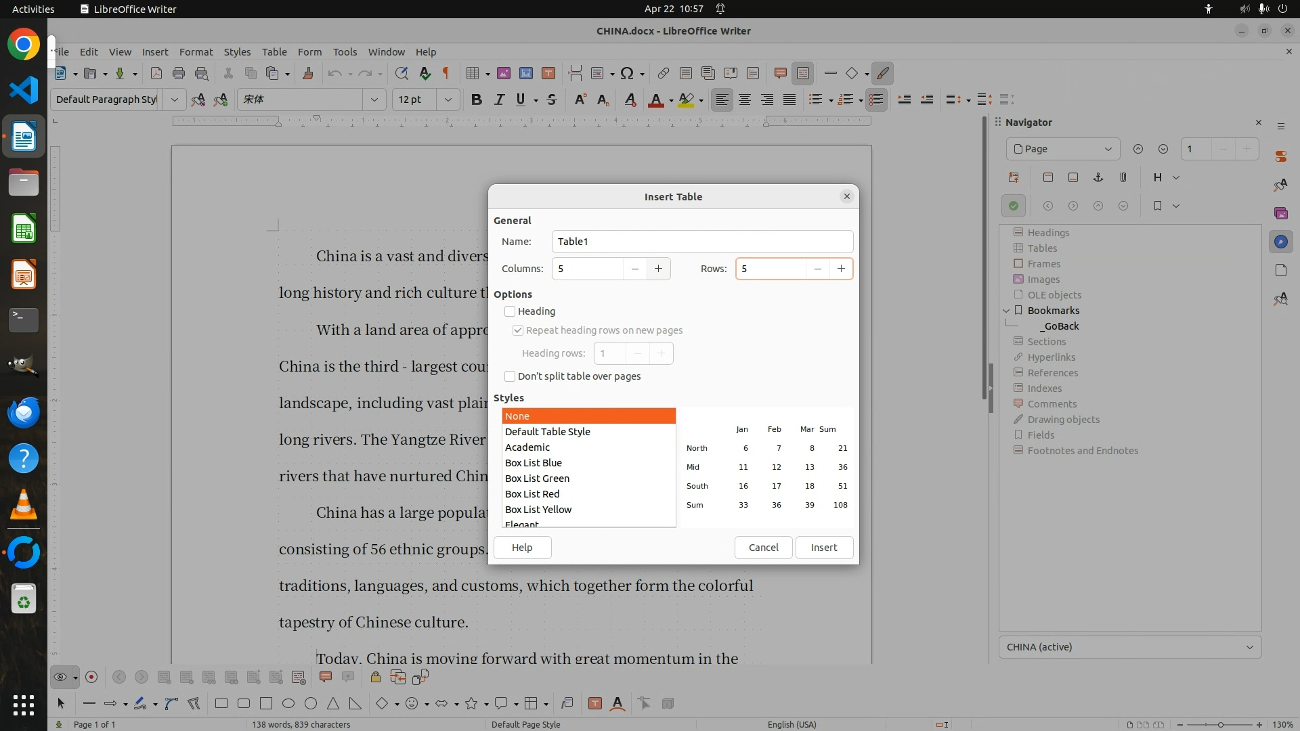Click the Italic formatting icon
Image resolution: width=1300 pixels, height=731 pixels.
point(499,99)
